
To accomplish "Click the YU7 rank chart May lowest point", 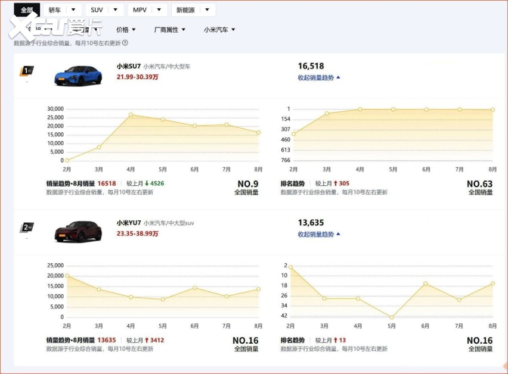I will pos(392,317).
